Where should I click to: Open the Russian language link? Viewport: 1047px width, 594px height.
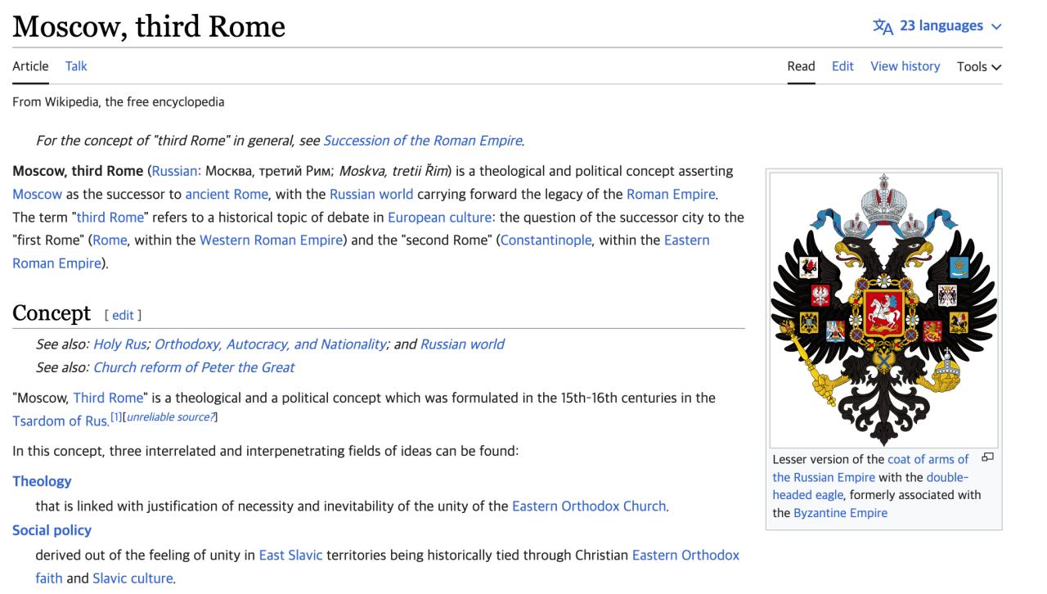pos(173,172)
